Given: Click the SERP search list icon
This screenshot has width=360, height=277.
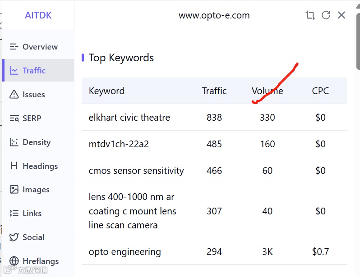Looking at the screenshot, I should point(14,118).
